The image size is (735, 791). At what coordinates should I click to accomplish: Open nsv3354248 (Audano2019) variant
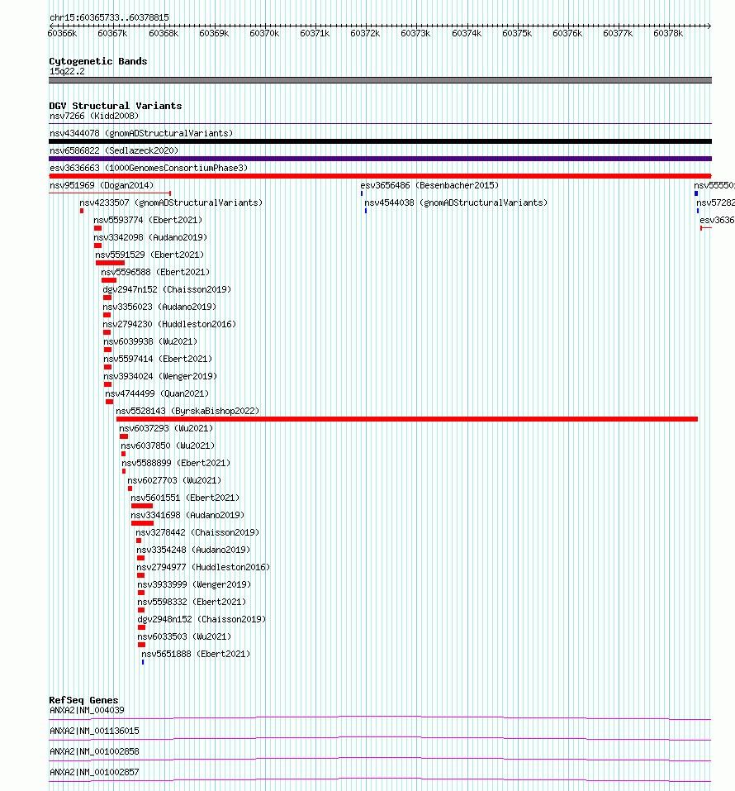193,550
